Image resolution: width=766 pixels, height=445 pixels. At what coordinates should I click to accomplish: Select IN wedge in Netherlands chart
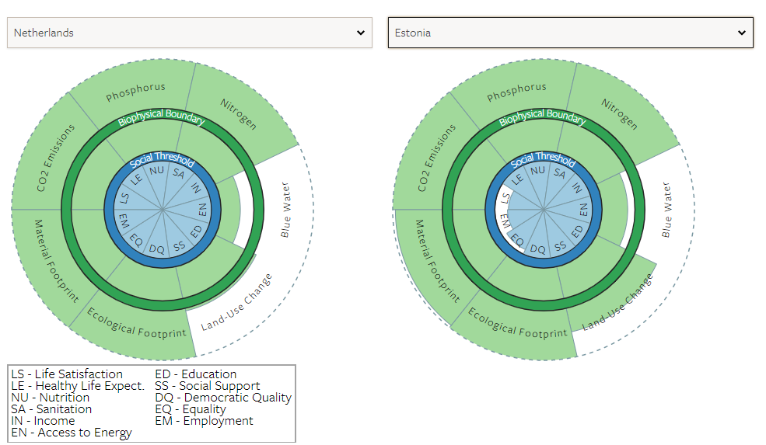[x=195, y=188]
